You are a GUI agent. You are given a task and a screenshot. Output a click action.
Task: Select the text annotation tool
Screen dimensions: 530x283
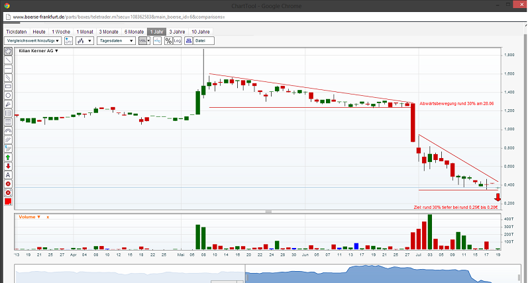pyautogui.click(x=8, y=175)
